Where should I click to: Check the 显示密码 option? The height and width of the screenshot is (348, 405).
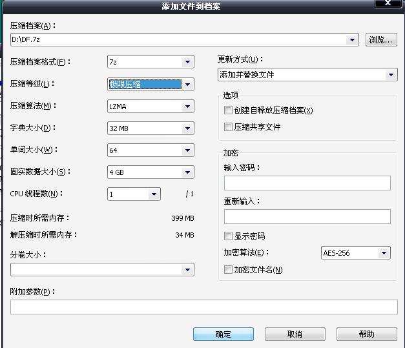228,236
